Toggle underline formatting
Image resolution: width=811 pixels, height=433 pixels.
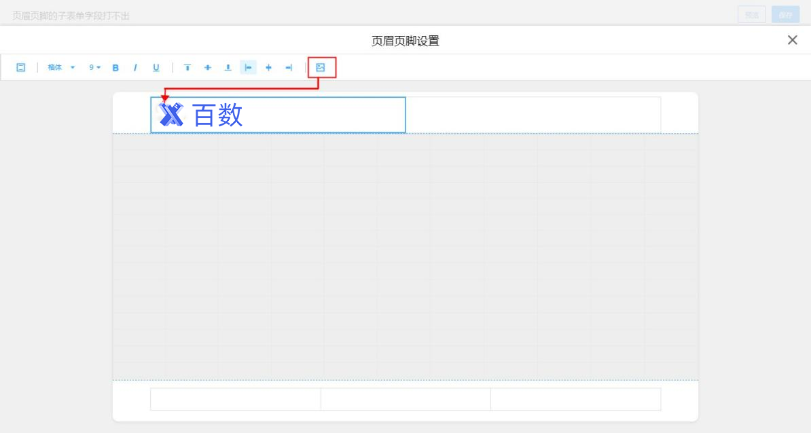pyautogui.click(x=156, y=67)
